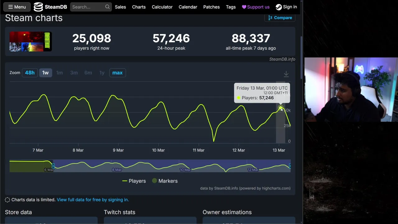Select the 1m zoom range
Screen dimensions: 398x224
pyautogui.click(x=59, y=73)
